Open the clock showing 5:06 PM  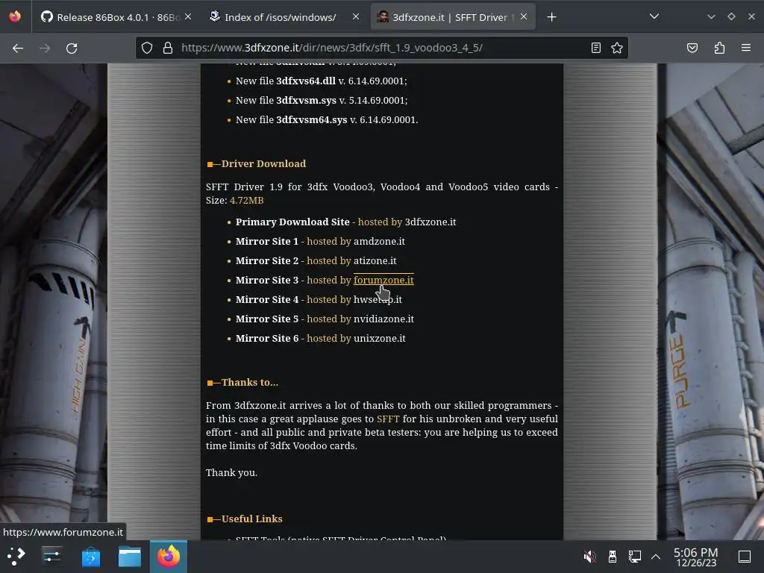696,557
